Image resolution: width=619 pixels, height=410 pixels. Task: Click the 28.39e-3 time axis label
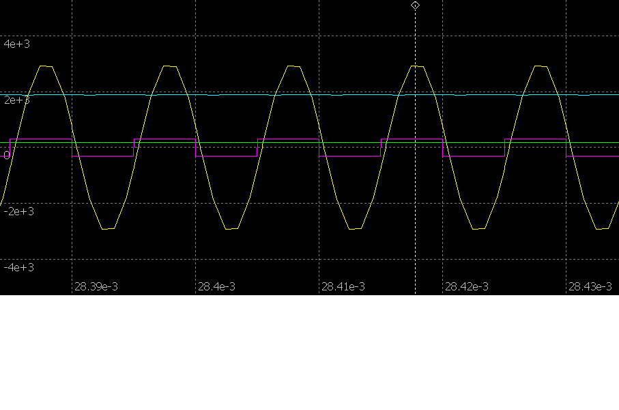(96, 286)
